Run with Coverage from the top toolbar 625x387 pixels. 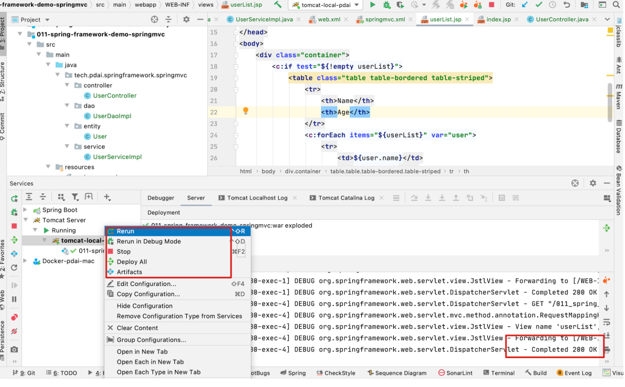[x=400, y=5]
